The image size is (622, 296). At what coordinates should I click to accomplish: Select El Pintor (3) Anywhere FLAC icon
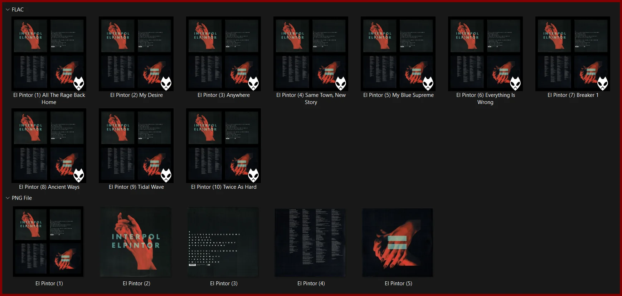click(x=223, y=54)
